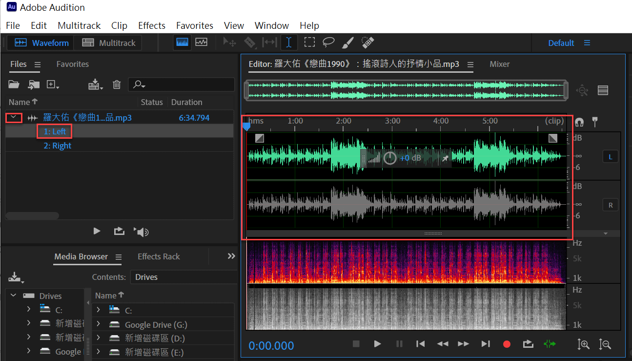Move playhead to previous marker
Screen dimensions: 632x361
pos(420,344)
